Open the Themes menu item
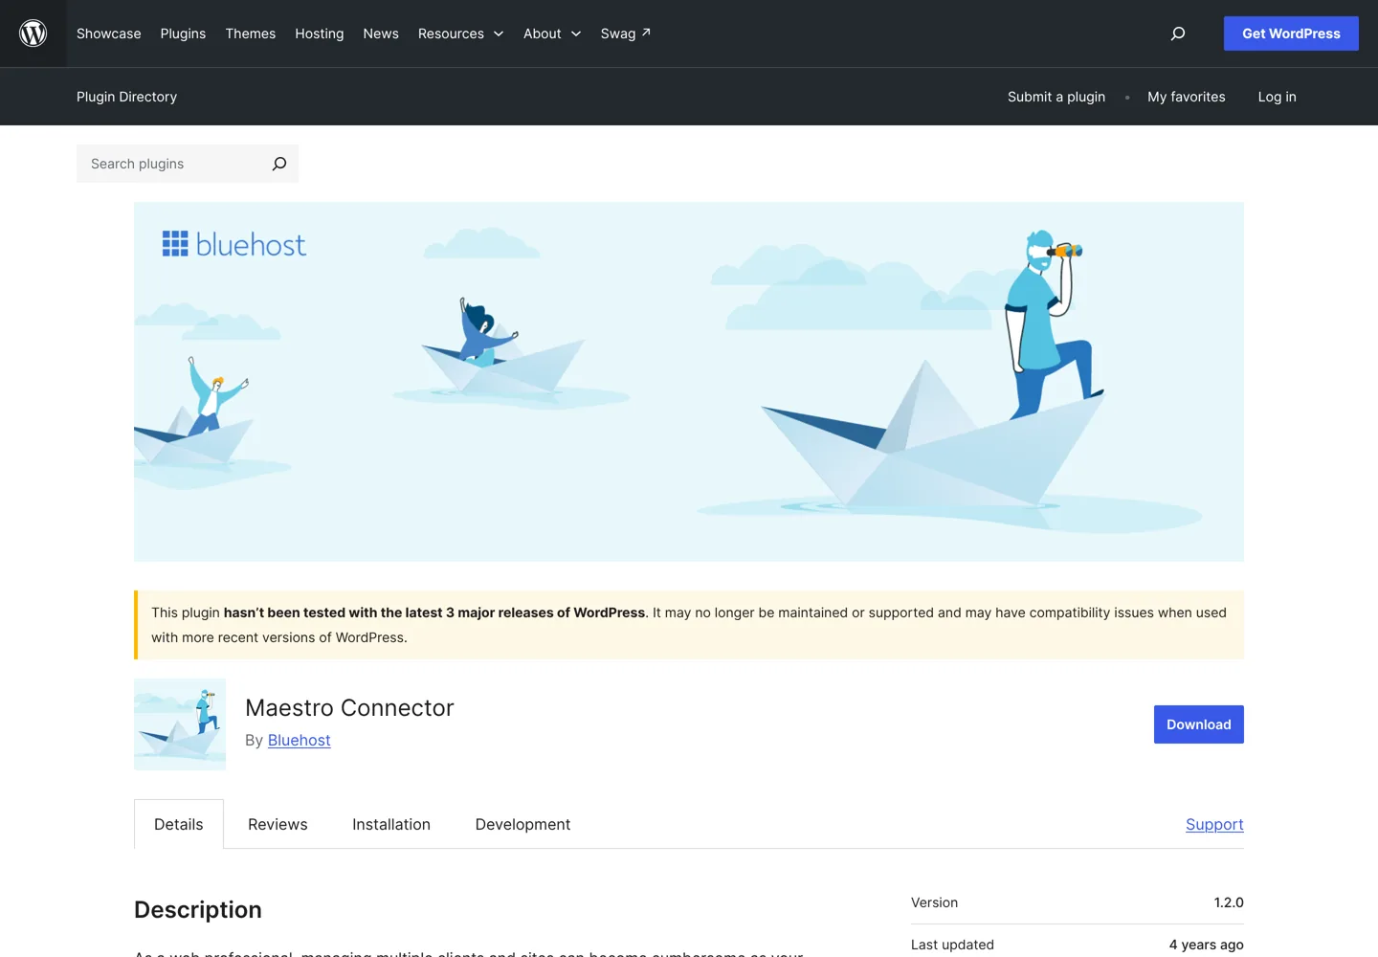This screenshot has width=1378, height=957. tap(251, 33)
